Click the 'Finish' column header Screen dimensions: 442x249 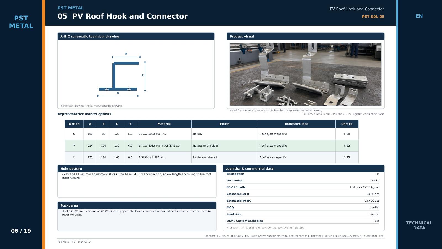pos(224,124)
